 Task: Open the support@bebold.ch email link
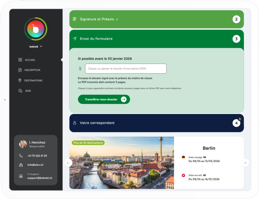(x=40, y=178)
